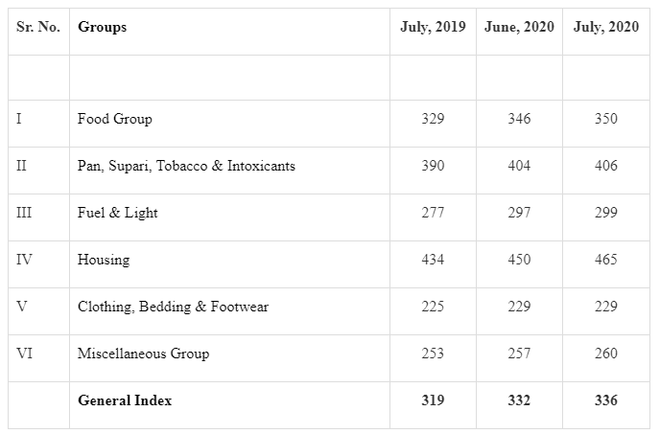The width and height of the screenshot is (660, 434).
Task: Click the "Housing" group cell
Action: pyautogui.click(x=104, y=260)
